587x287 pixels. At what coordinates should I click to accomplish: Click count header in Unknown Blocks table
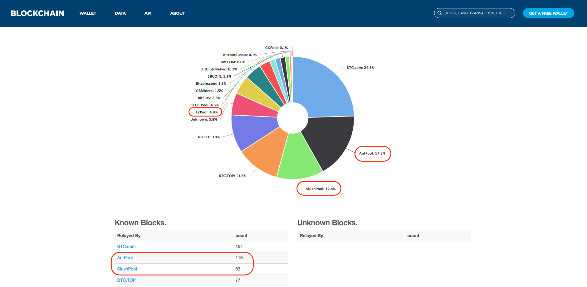coord(413,236)
